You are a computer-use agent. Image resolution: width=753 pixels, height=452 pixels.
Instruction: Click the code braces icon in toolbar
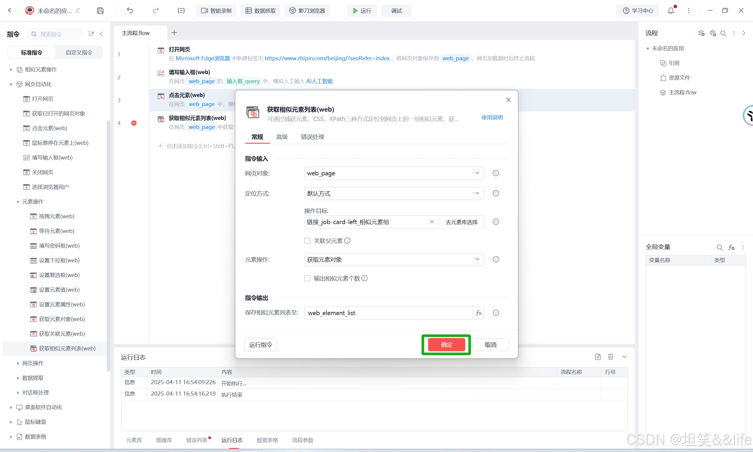(x=181, y=11)
